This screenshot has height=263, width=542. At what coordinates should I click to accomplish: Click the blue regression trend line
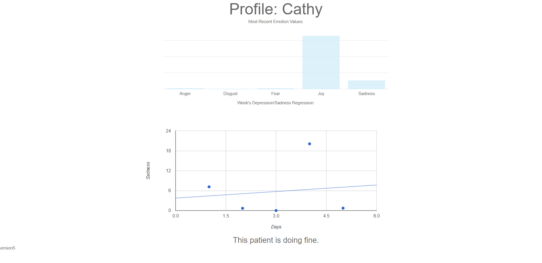tap(276, 192)
